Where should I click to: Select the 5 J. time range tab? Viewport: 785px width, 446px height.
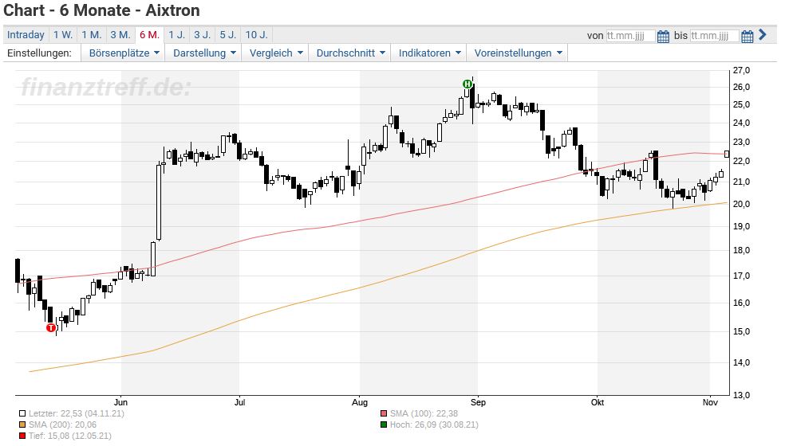coord(228,34)
